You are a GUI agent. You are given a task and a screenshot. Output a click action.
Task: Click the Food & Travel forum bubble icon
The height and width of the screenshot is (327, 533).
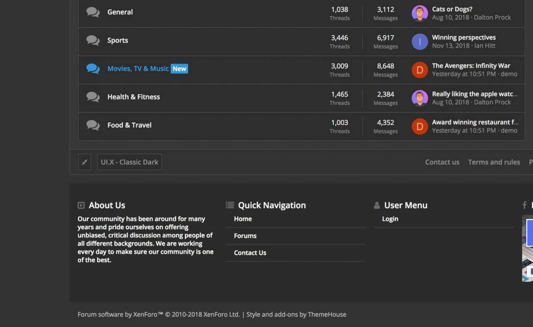(93, 125)
